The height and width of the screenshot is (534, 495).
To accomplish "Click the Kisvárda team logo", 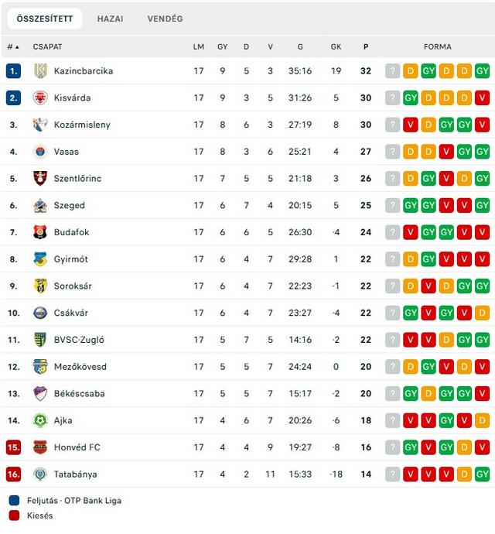I will click(40, 98).
